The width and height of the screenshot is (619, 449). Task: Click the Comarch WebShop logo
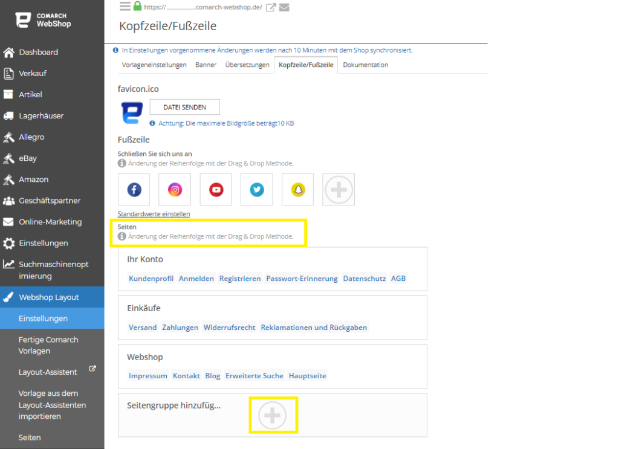44,20
